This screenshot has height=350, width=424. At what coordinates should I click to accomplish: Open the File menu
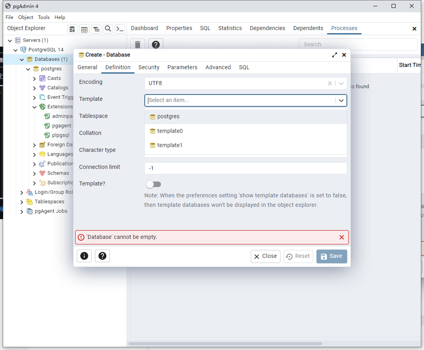[9, 17]
